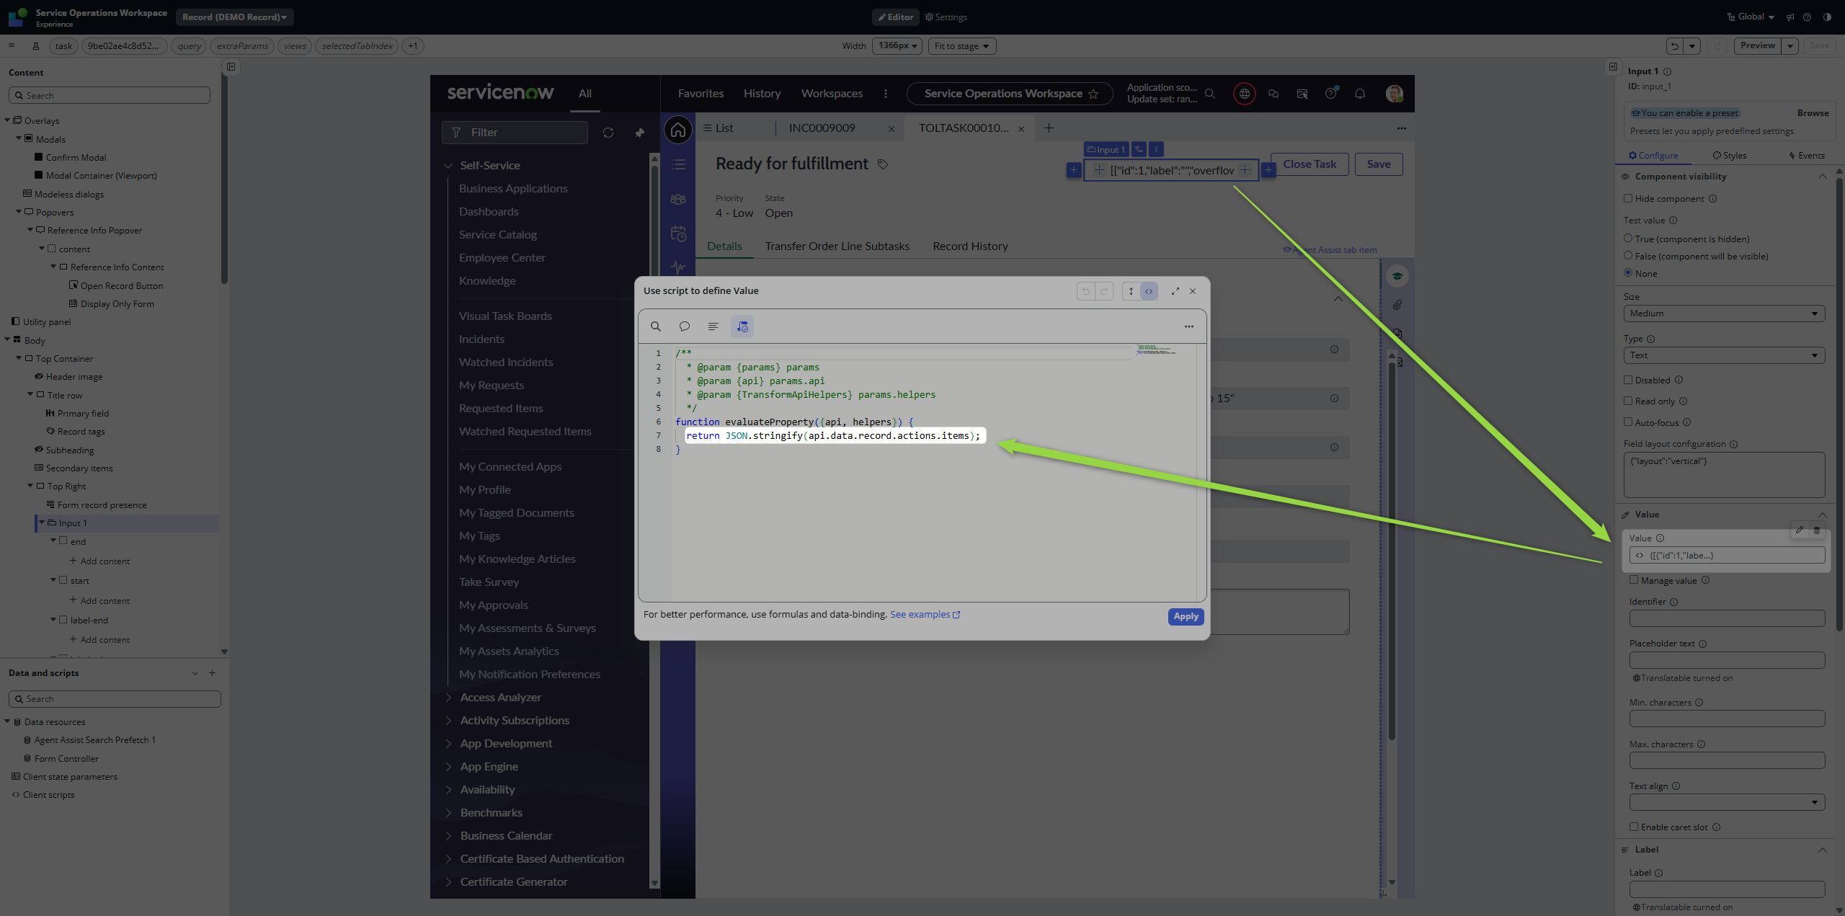Viewport: 1845px width, 916px height.
Task: Click the undo icon in script dialog header
Action: pos(1085,291)
